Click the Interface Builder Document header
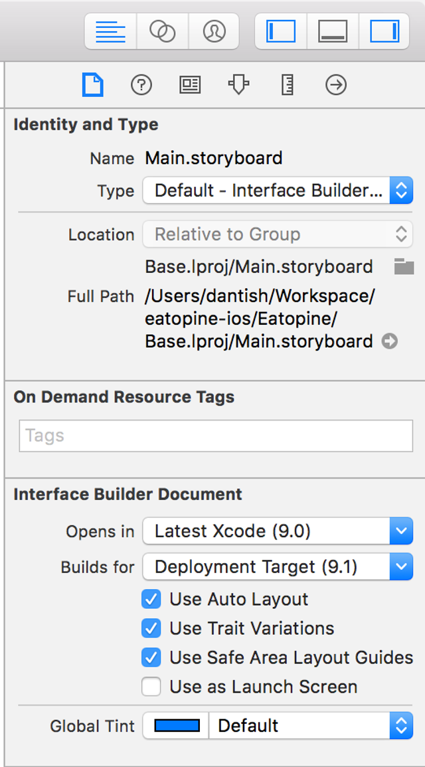Viewport: 425px width, 767px height. point(127,494)
